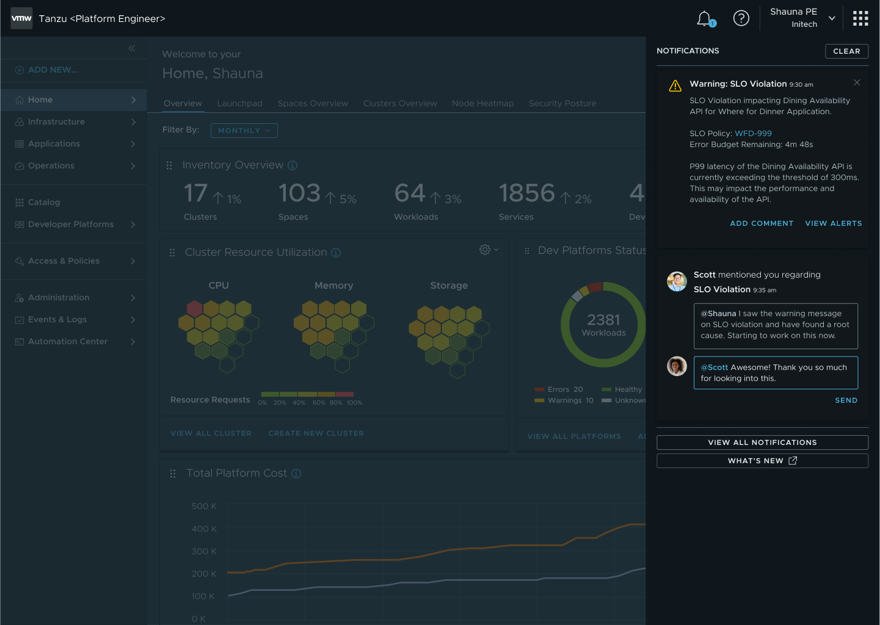Click View All Notifications button
The image size is (880, 625).
pos(762,443)
